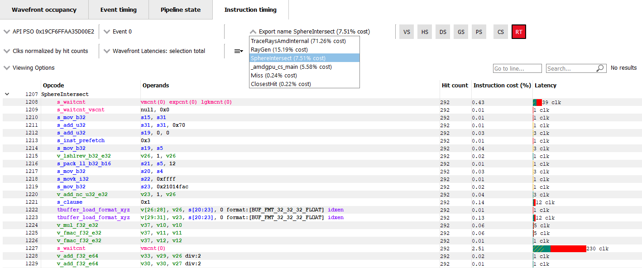
Task: Select SphereIntersect (7.51% cost) list entry
Action: [304, 58]
